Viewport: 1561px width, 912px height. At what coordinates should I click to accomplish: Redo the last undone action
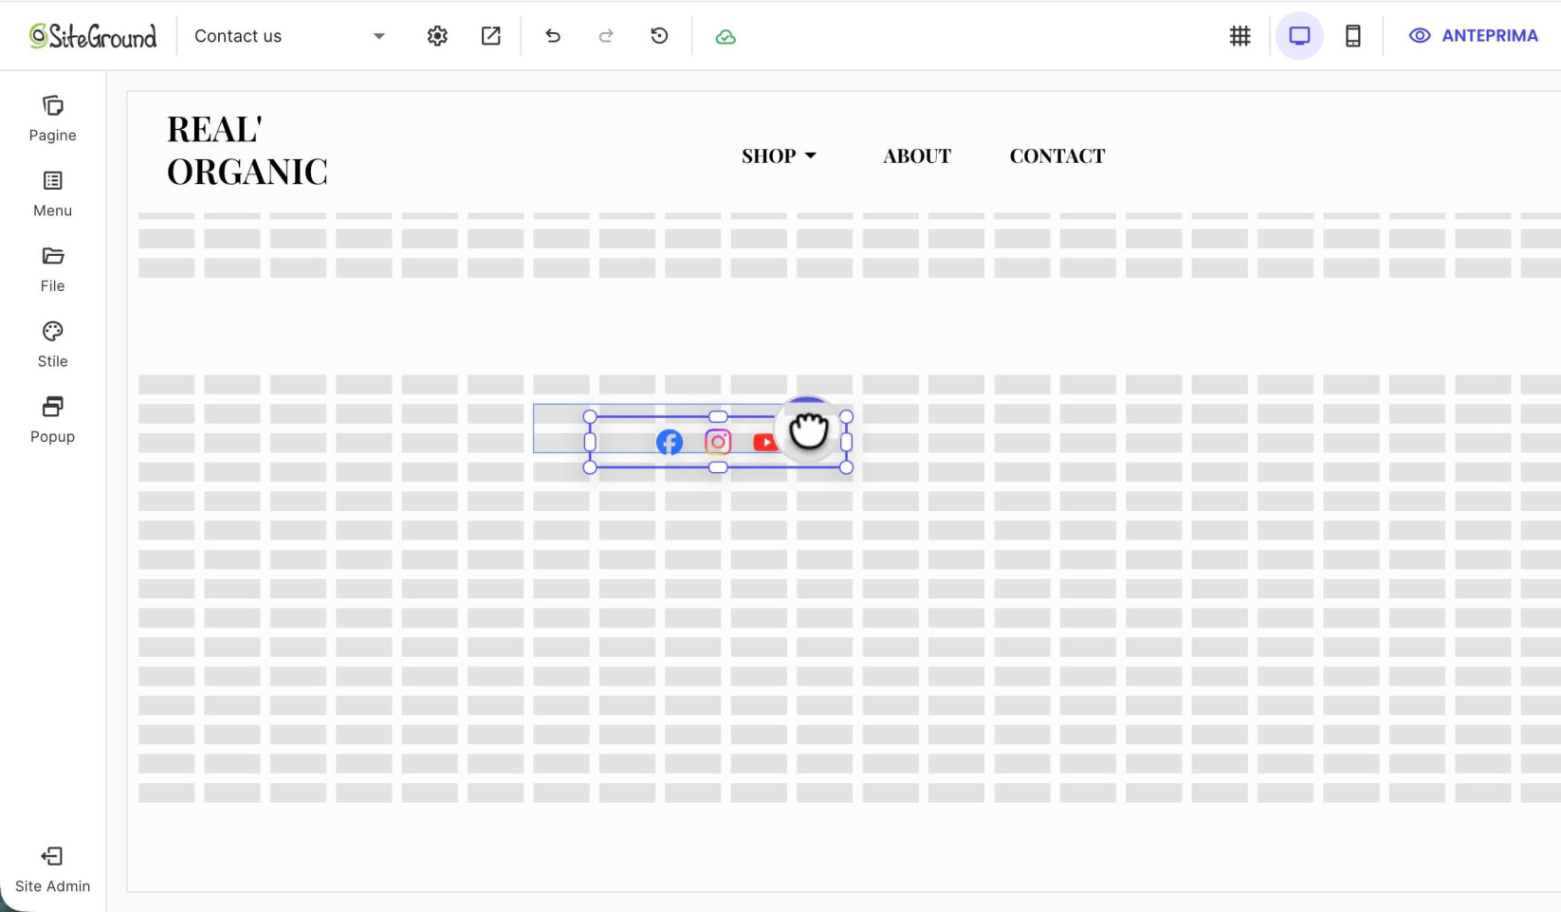click(x=606, y=36)
